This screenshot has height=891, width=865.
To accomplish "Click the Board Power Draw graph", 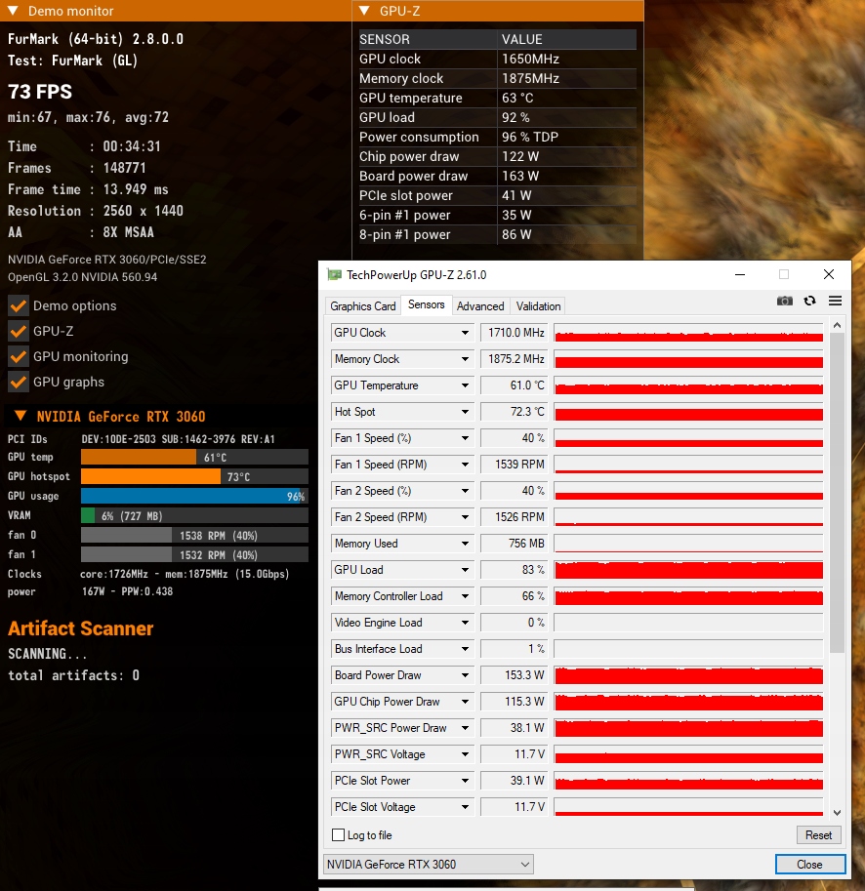I will click(x=689, y=675).
